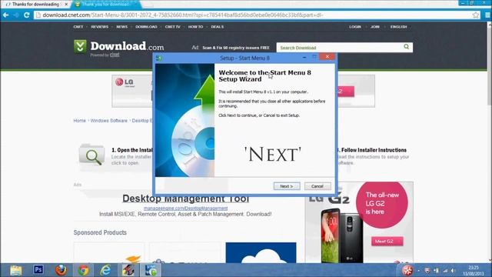
Task: Click the browser forward arrow
Action: pos(16,15)
